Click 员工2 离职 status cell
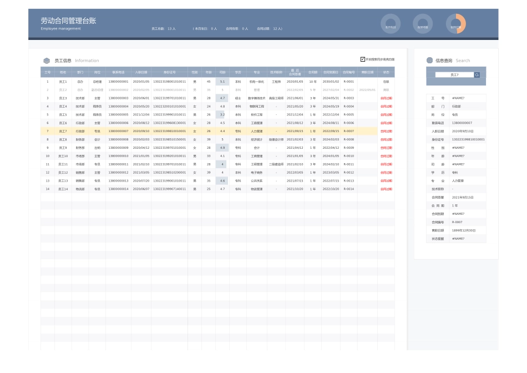The image size is (527, 373). point(386,90)
